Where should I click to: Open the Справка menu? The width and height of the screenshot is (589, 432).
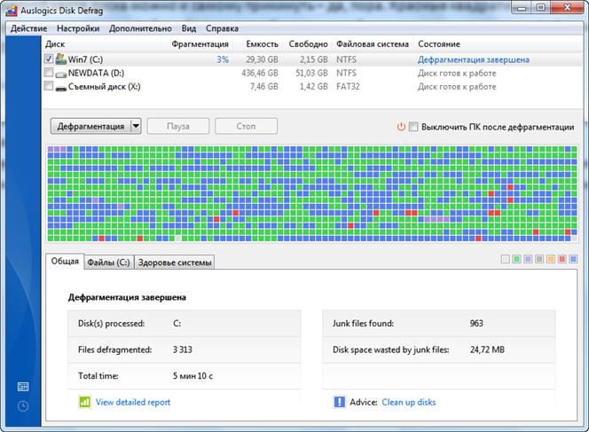coord(222,28)
